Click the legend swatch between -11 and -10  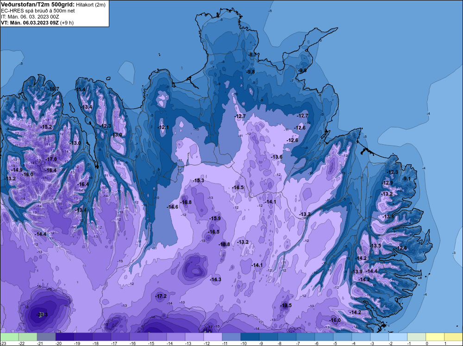click(x=231, y=337)
